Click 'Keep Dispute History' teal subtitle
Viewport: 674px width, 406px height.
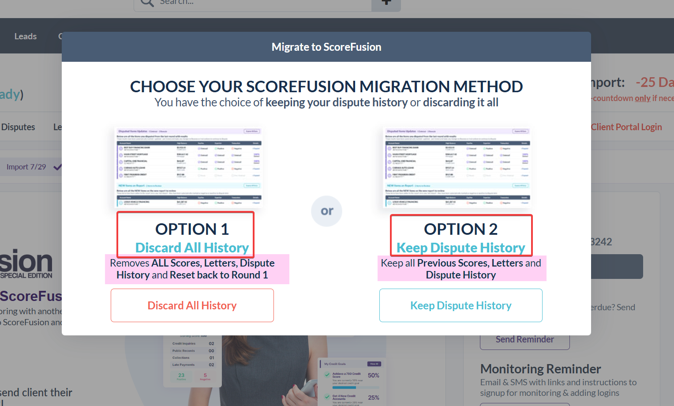pyautogui.click(x=461, y=248)
